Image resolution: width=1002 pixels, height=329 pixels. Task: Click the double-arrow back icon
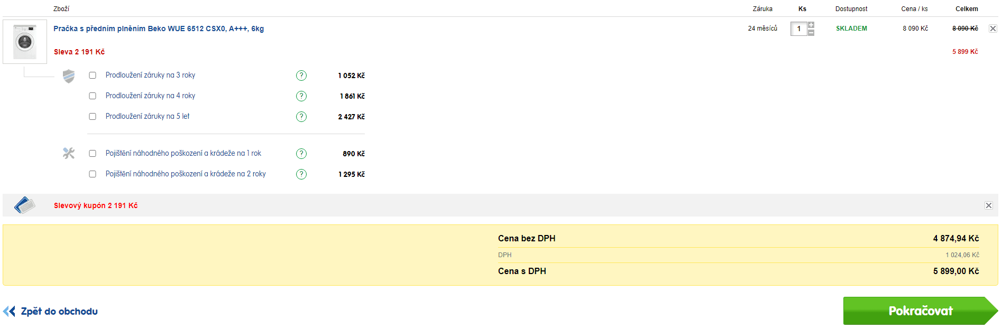9,312
